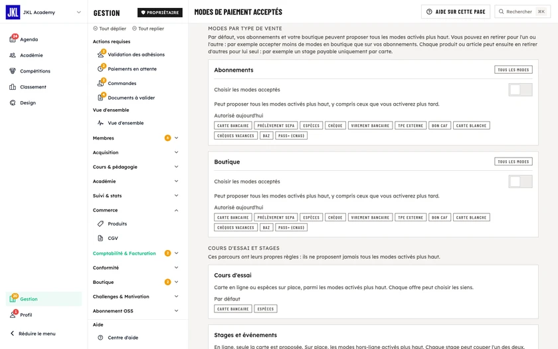Toggle Boutique choisir les modes acceptés switch
The height and width of the screenshot is (349, 558).
[x=520, y=181]
